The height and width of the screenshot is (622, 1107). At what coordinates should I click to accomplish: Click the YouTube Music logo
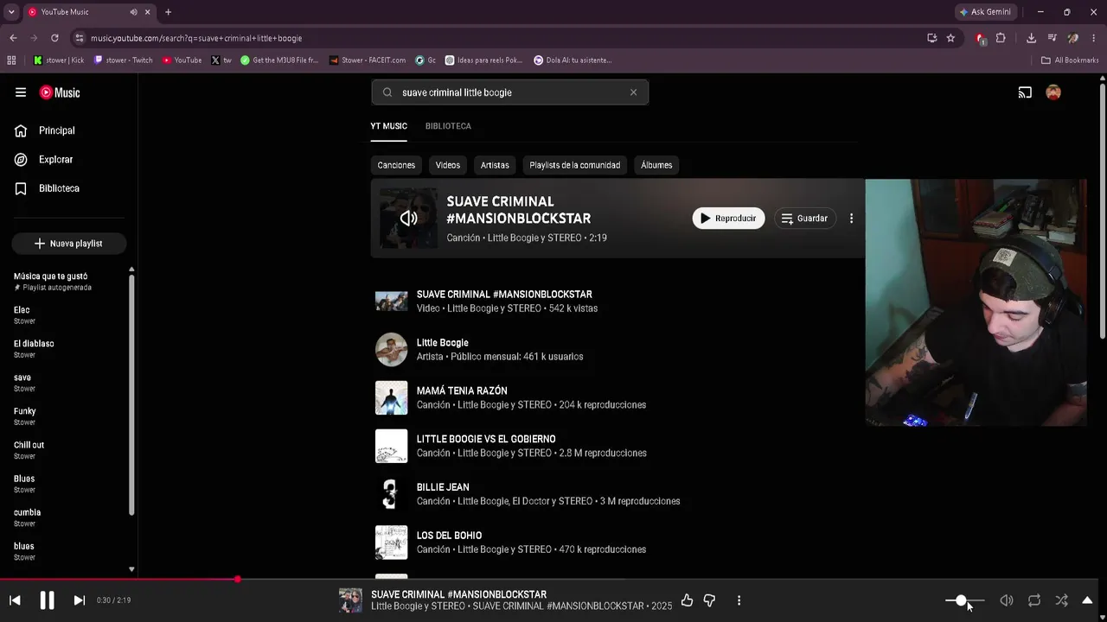point(60,92)
